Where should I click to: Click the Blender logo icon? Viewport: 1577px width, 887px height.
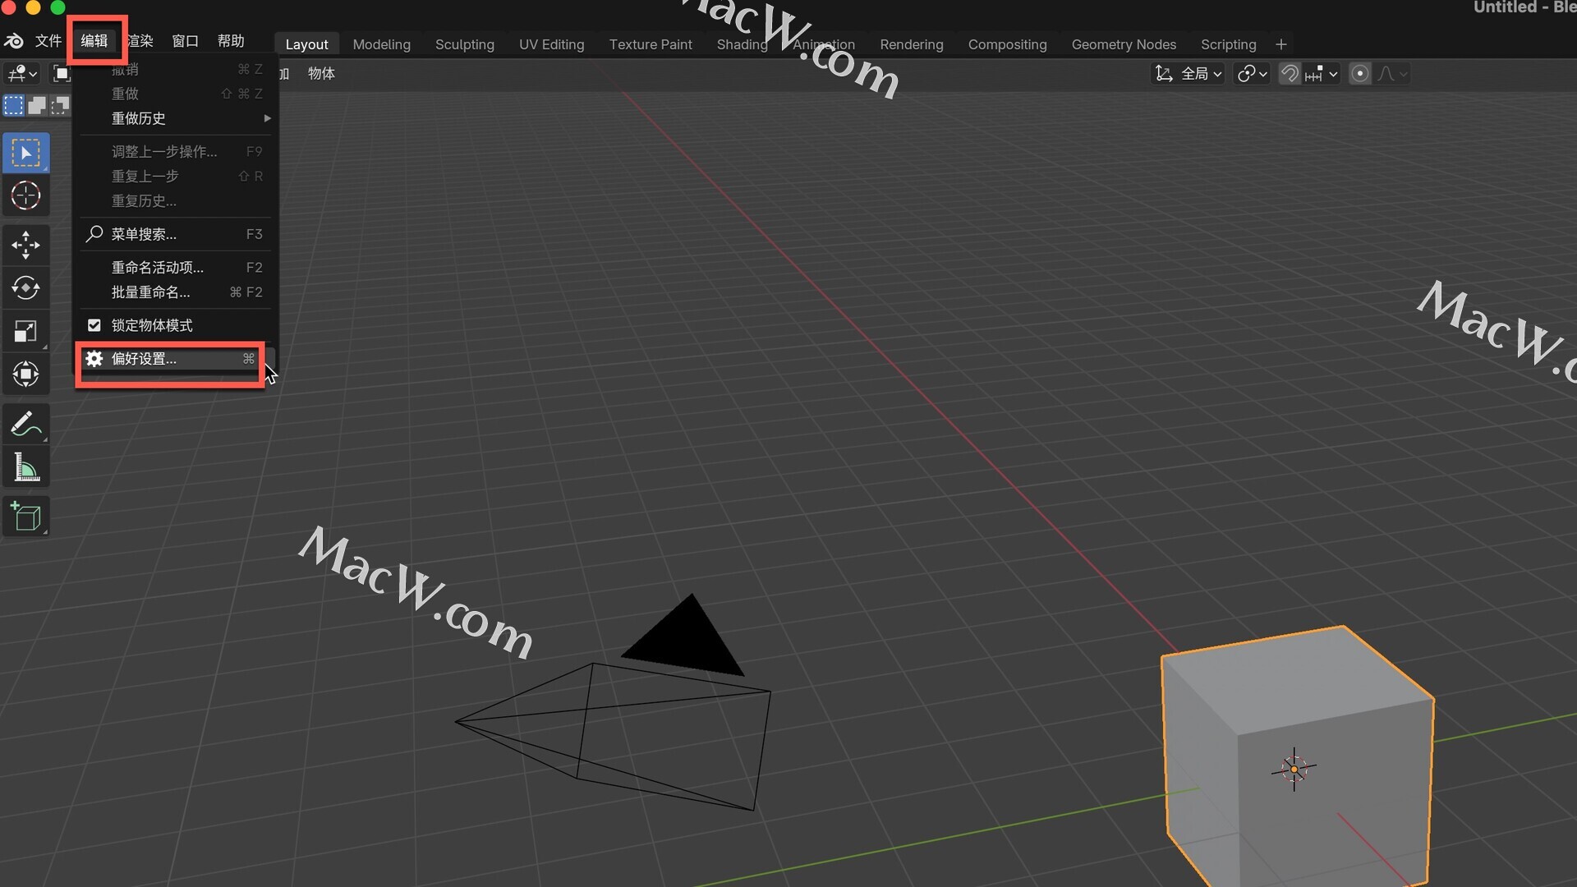pyautogui.click(x=14, y=41)
